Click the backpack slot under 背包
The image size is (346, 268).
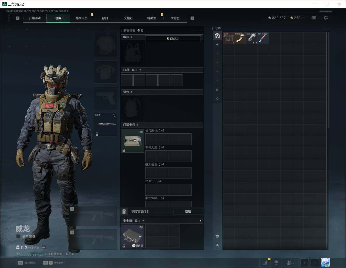coord(133,108)
